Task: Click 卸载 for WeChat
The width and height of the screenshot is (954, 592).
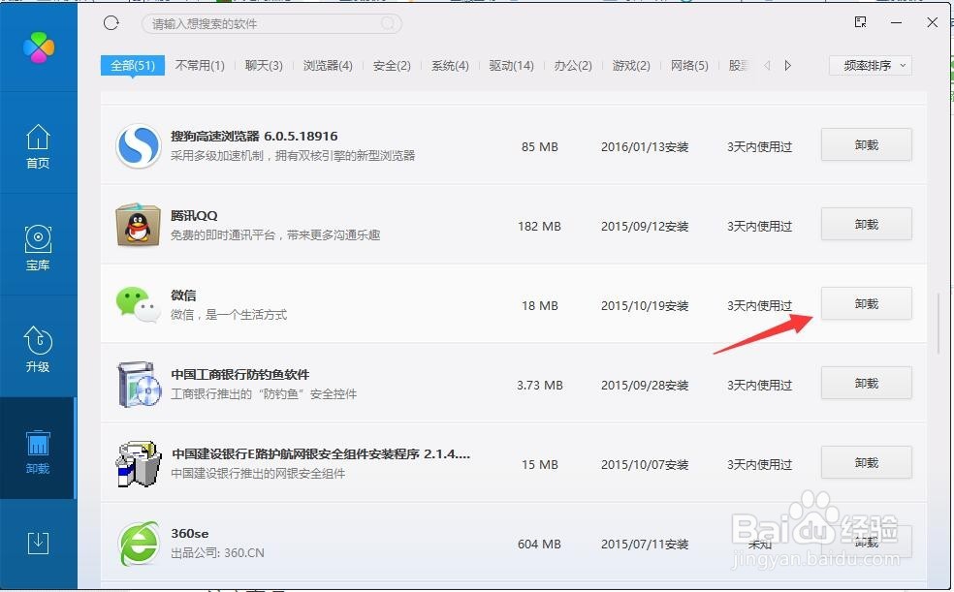Action: (x=867, y=303)
